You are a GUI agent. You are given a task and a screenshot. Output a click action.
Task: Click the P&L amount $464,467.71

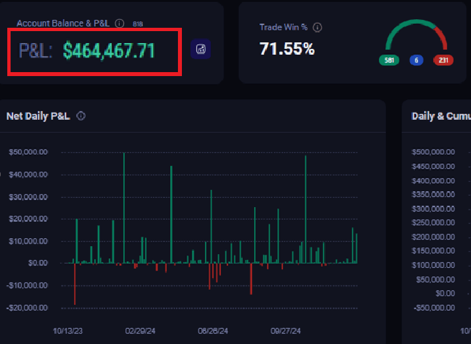109,50
